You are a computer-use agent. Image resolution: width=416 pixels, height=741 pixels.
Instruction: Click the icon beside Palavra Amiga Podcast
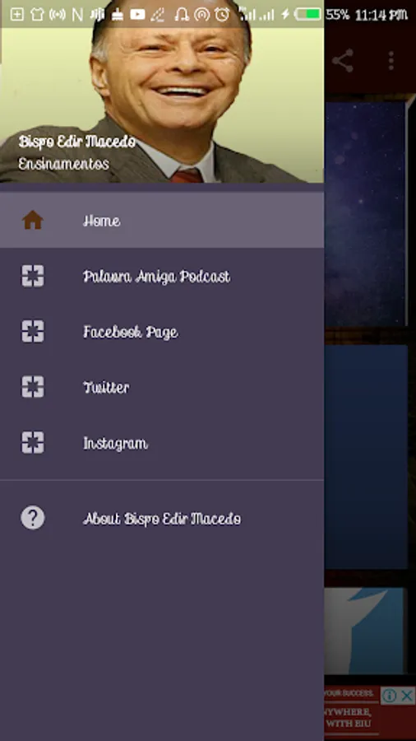point(33,276)
